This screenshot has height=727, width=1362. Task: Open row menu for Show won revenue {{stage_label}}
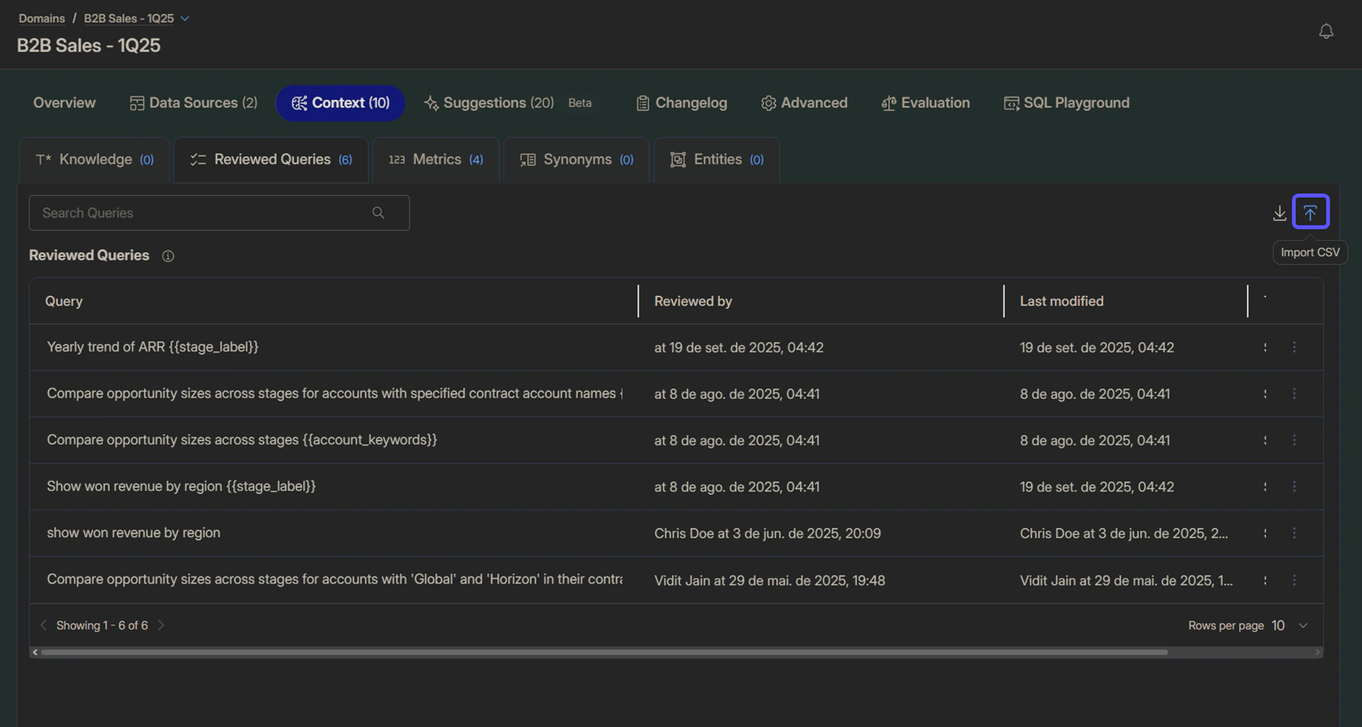click(x=1294, y=487)
